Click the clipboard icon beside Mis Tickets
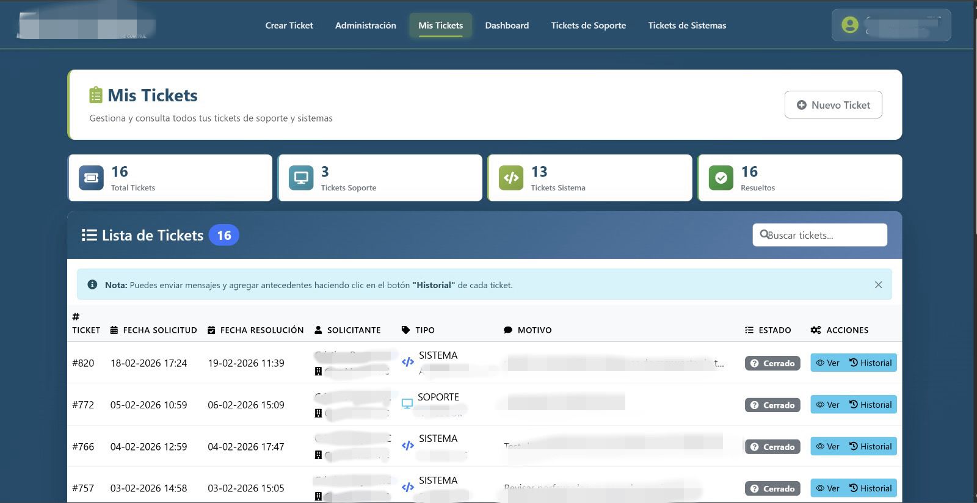The width and height of the screenshot is (977, 503). (96, 95)
